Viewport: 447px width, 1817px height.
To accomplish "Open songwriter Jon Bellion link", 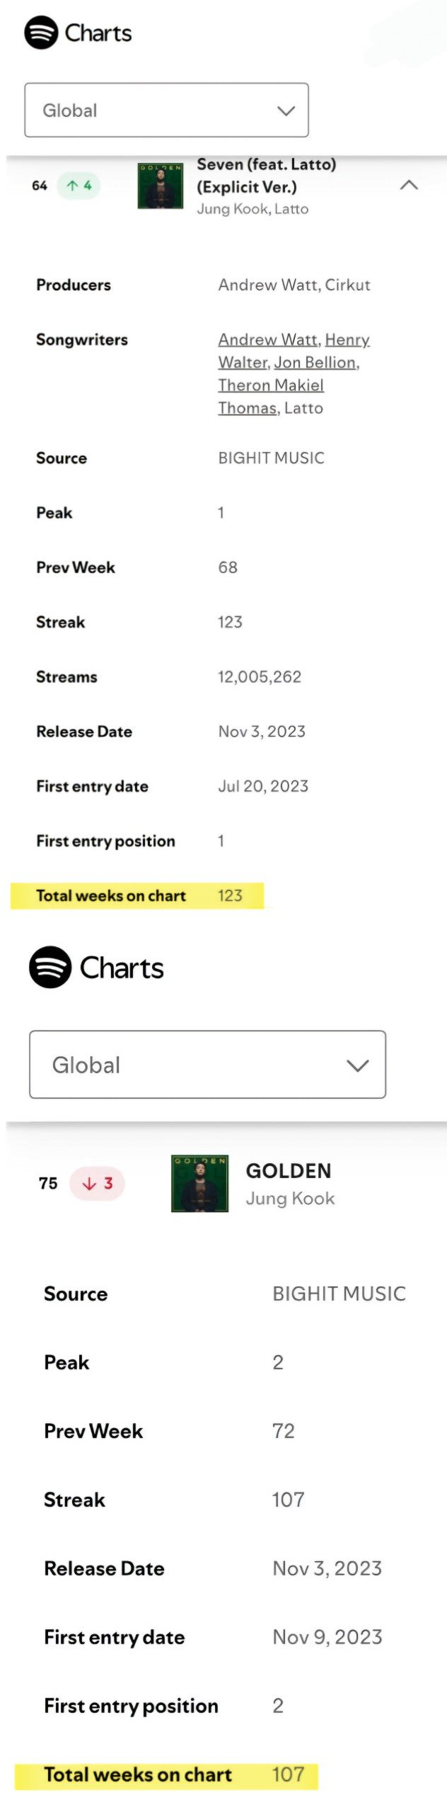I will (x=315, y=363).
